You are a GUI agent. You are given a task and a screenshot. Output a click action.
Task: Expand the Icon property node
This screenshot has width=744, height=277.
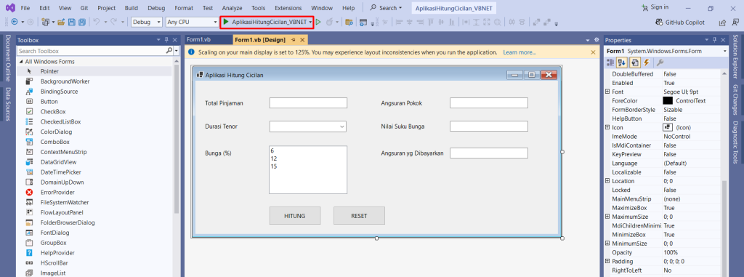click(608, 127)
